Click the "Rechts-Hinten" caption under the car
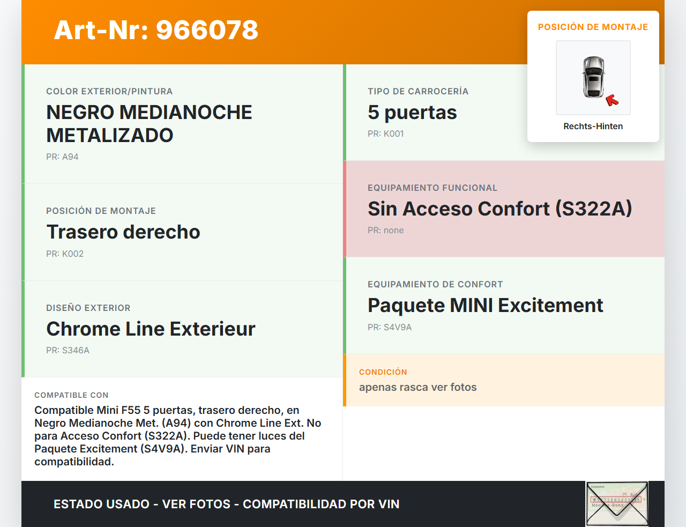Image resolution: width=686 pixels, height=527 pixels. pyautogui.click(x=593, y=126)
